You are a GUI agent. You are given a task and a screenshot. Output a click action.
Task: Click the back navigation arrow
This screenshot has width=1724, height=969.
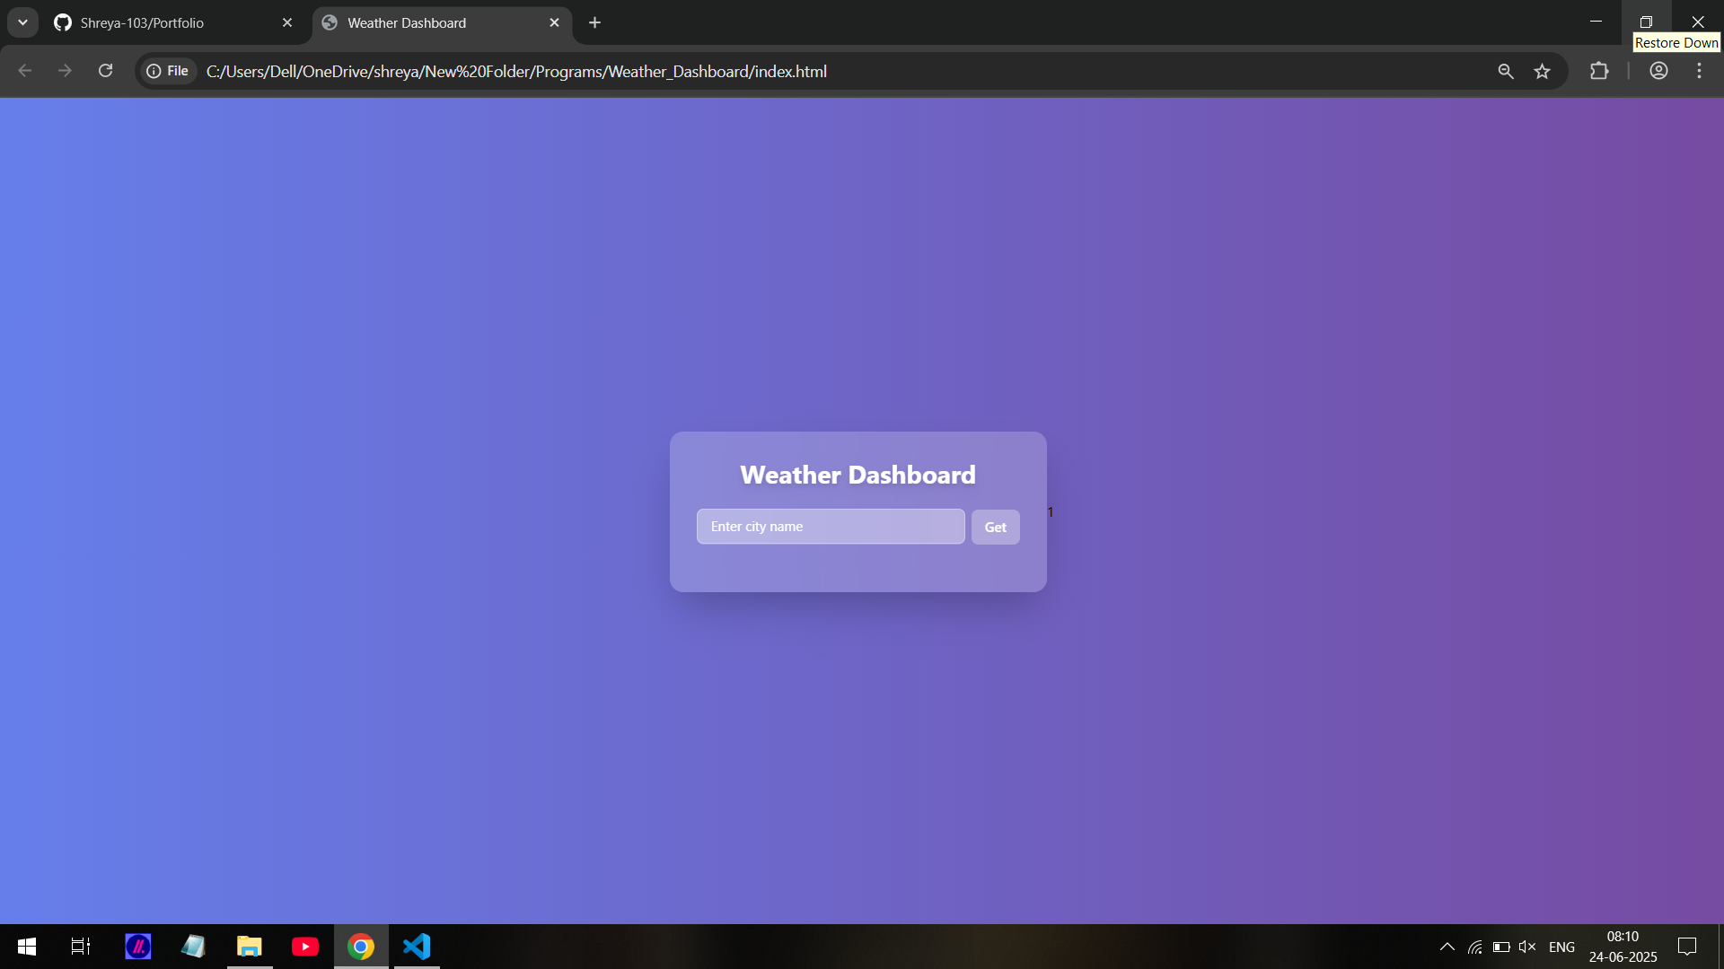point(24,71)
